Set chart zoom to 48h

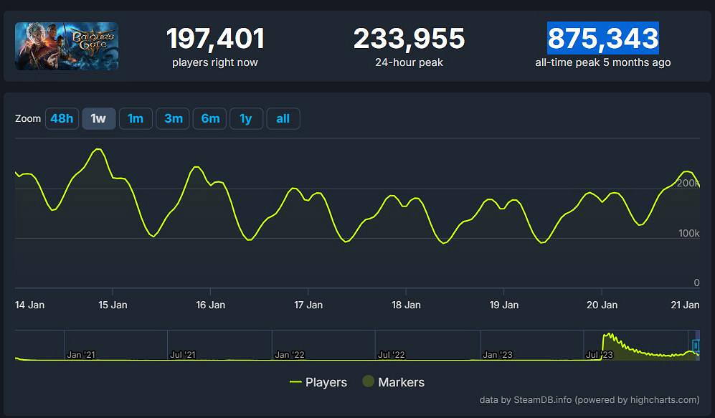tap(62, 118)
